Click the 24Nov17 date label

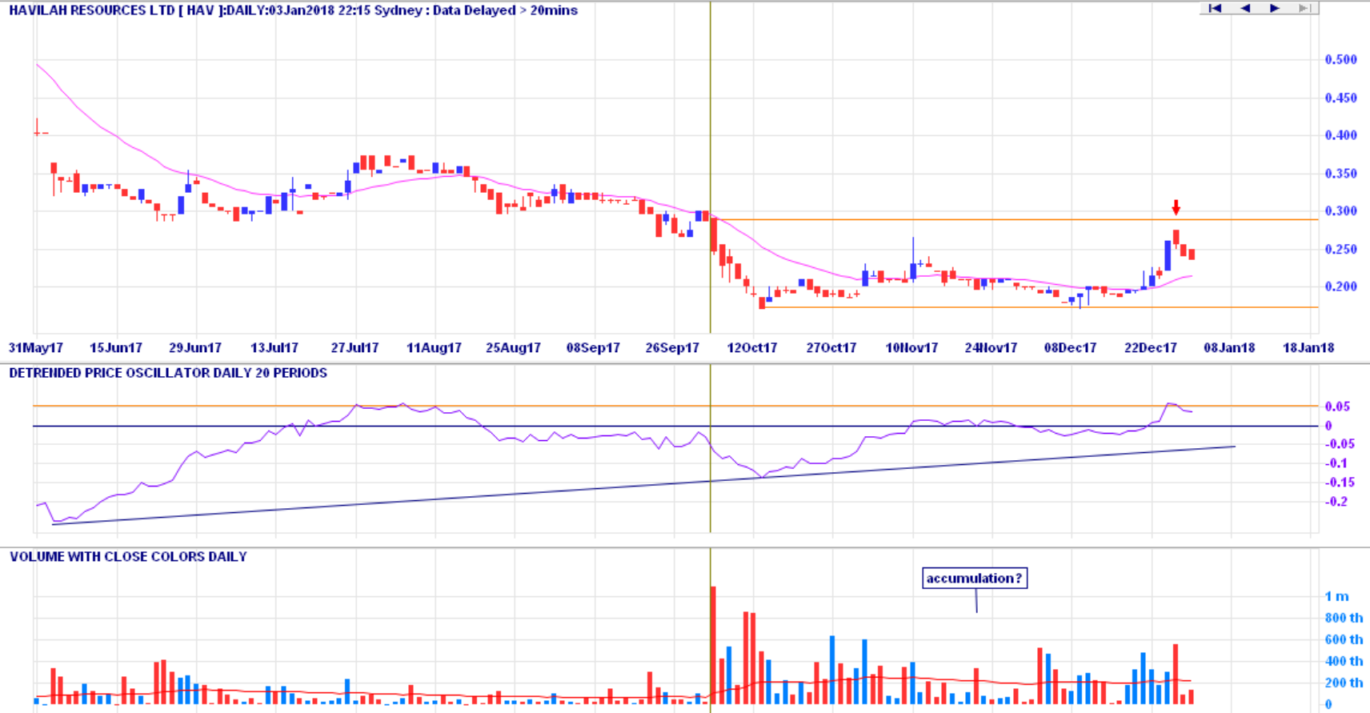991,348
